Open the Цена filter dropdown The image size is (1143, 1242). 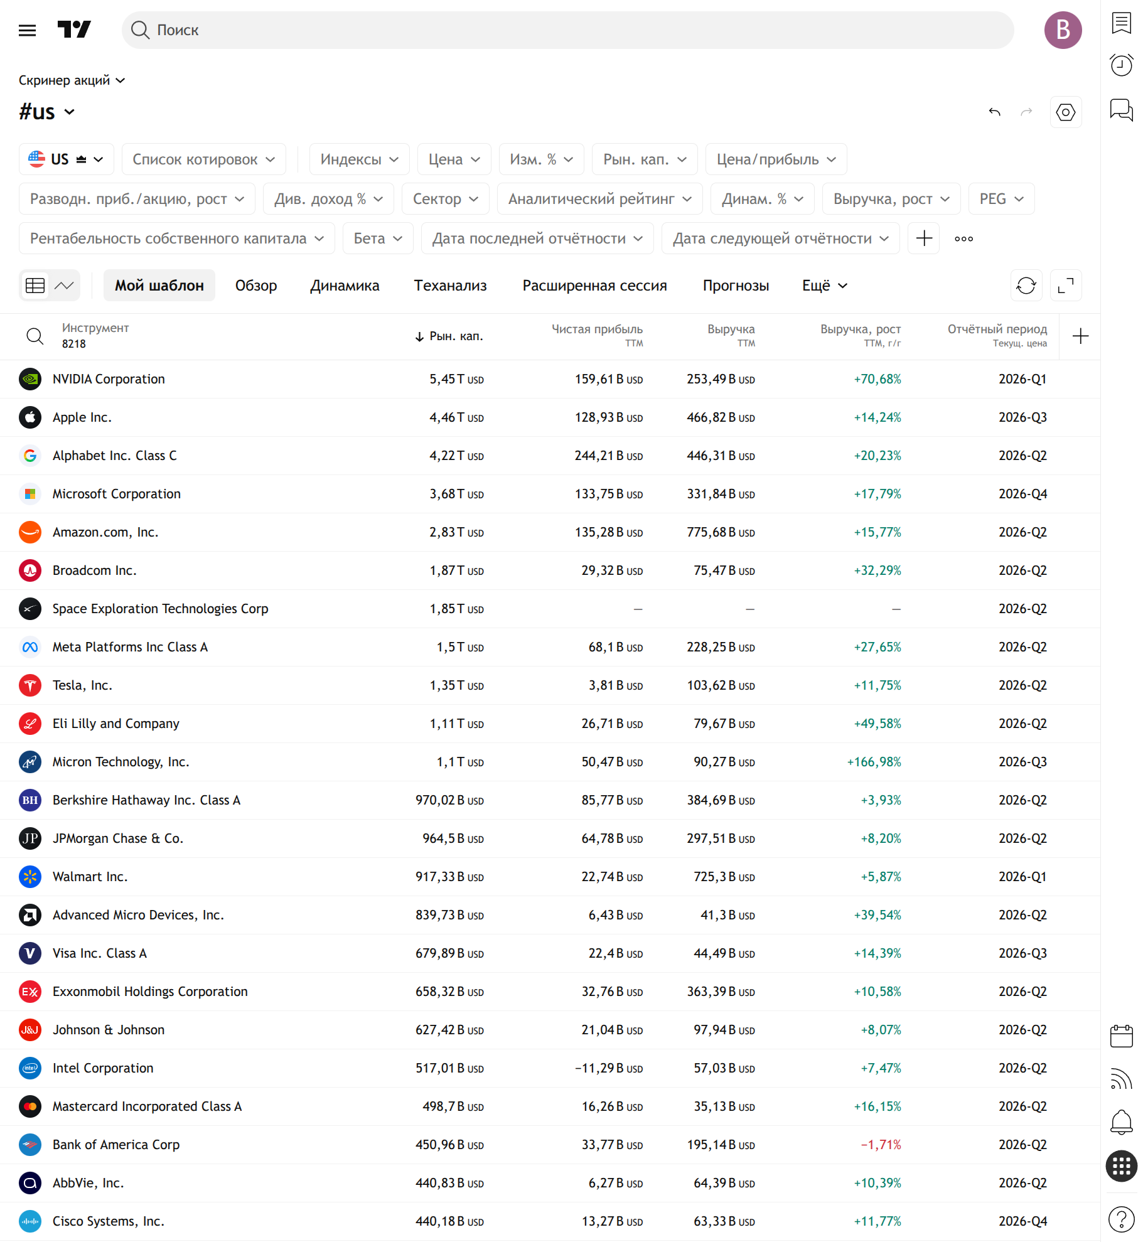454,159
